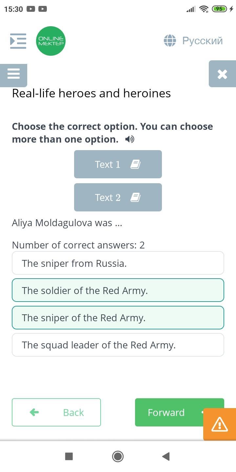Open the indented list menu icon
The image size is (236, 472).
tap(18, 41)
